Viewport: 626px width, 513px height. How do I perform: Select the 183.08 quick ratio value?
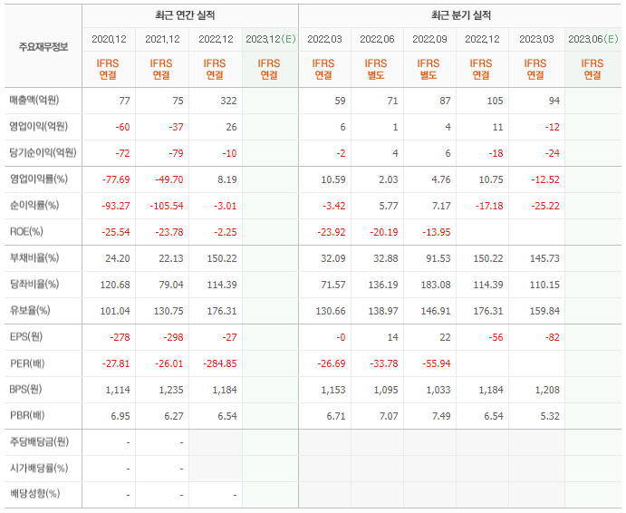tap(436, 286)
